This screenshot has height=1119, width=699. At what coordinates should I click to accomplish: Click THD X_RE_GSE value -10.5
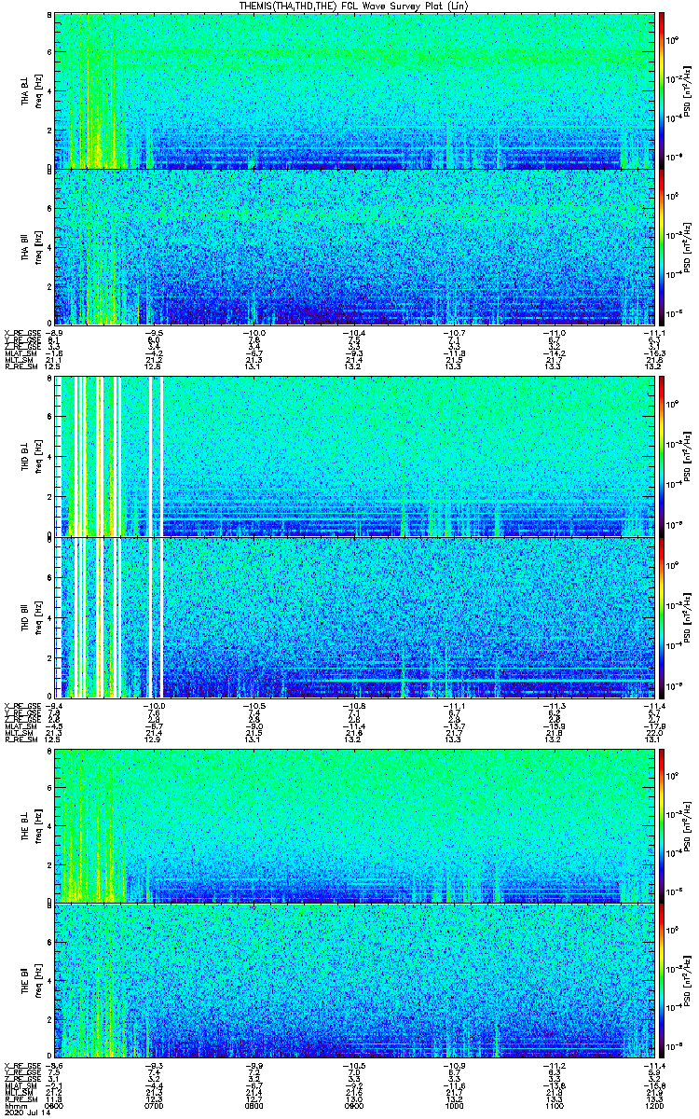(x=254, y=705)
